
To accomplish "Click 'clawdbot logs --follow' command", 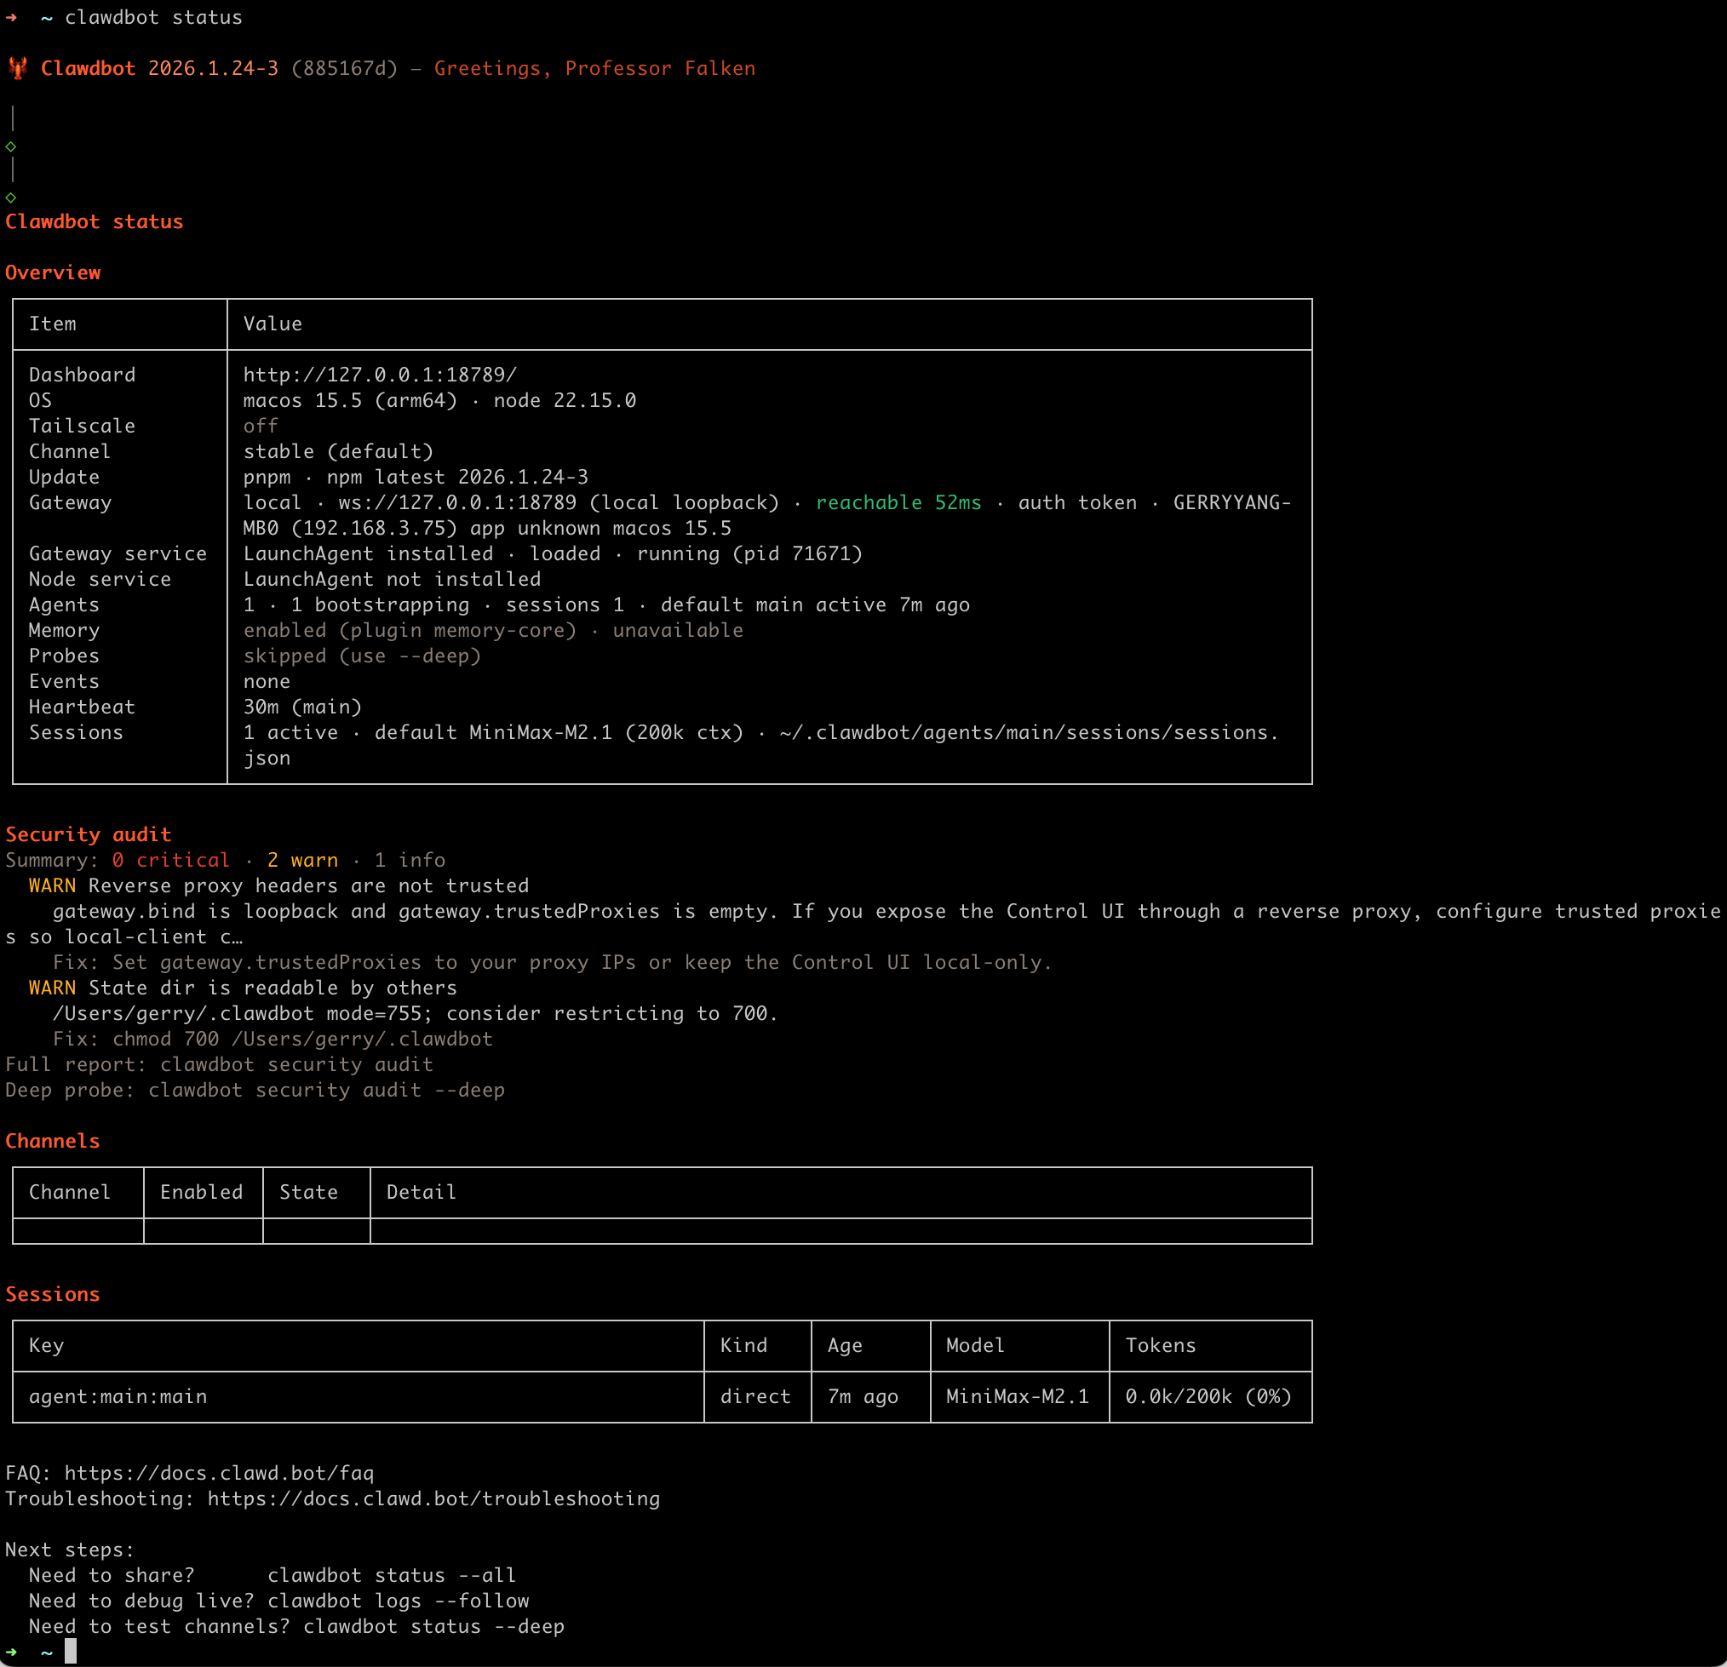I will point(399,1600).
